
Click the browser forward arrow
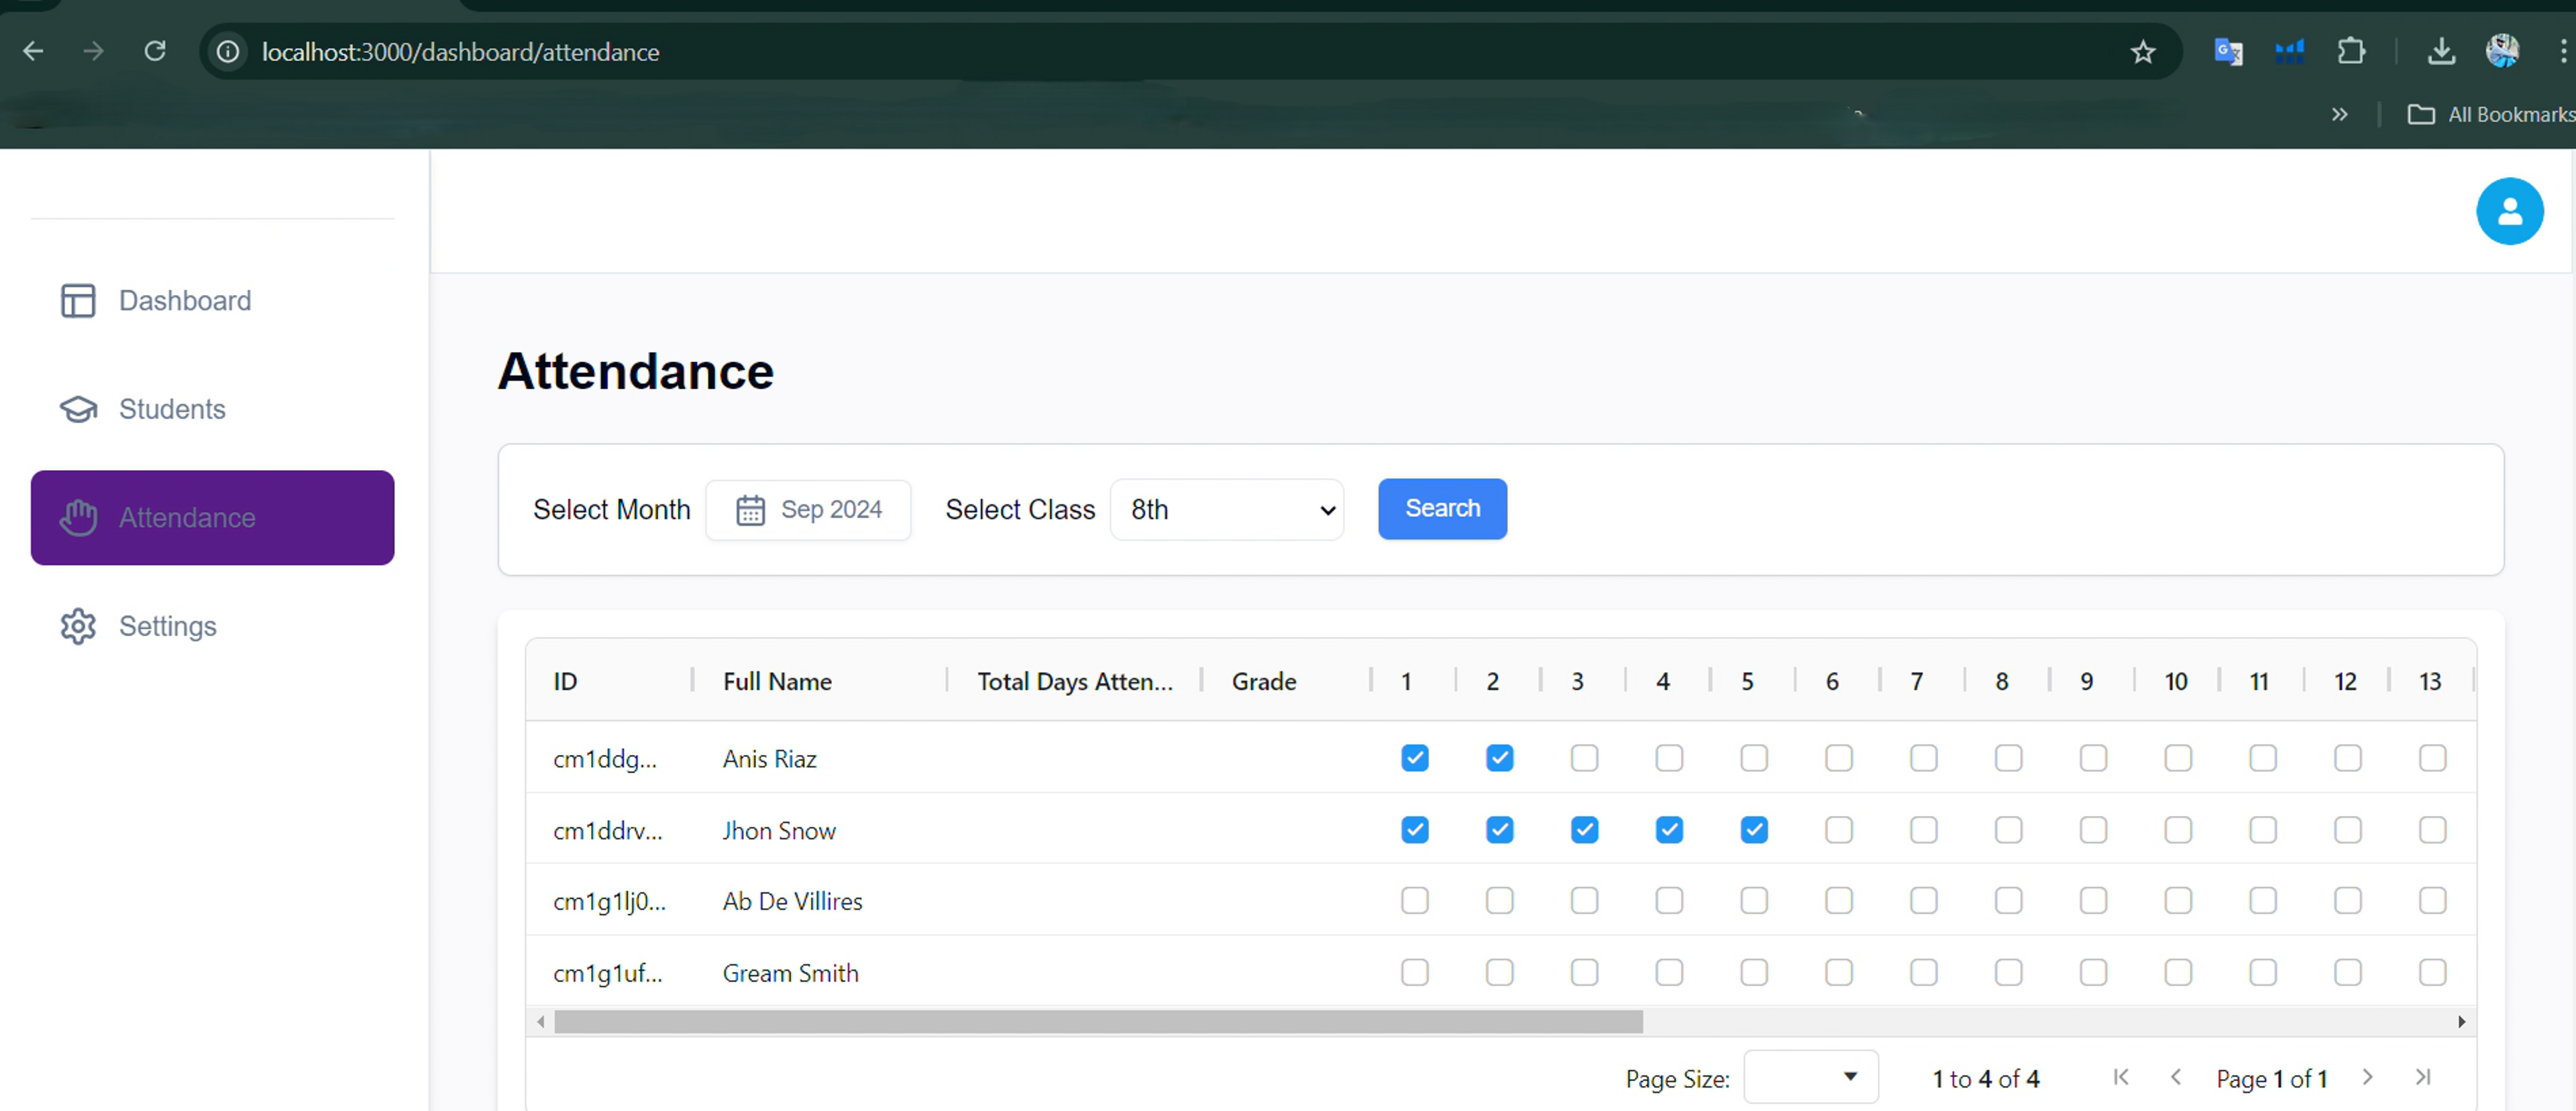(x=93, y=51)
